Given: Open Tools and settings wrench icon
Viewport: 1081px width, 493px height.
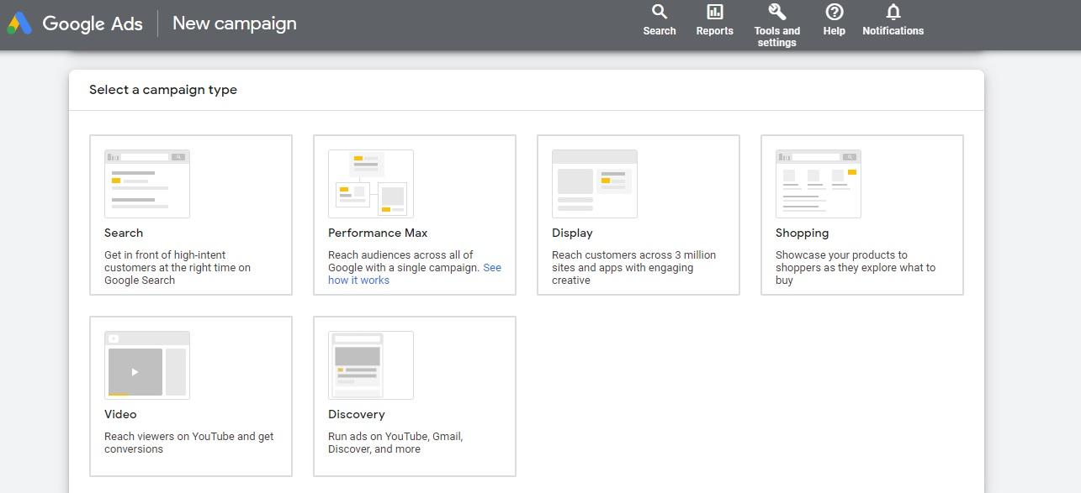Looking at the screenshot, I should 776,12.
